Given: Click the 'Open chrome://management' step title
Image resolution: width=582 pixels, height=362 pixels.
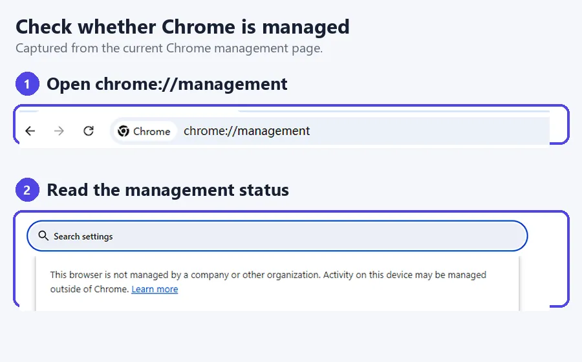Looking at the screenshot, I should [167, 84].
